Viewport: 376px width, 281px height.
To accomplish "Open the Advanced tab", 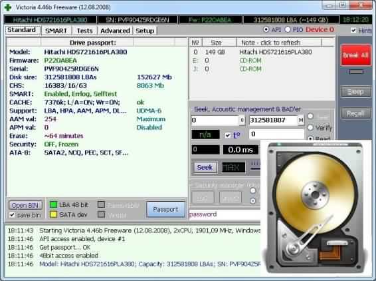I will coord(115,31).
